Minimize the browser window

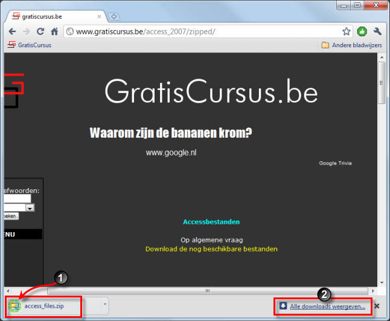[x=344, y=5]
